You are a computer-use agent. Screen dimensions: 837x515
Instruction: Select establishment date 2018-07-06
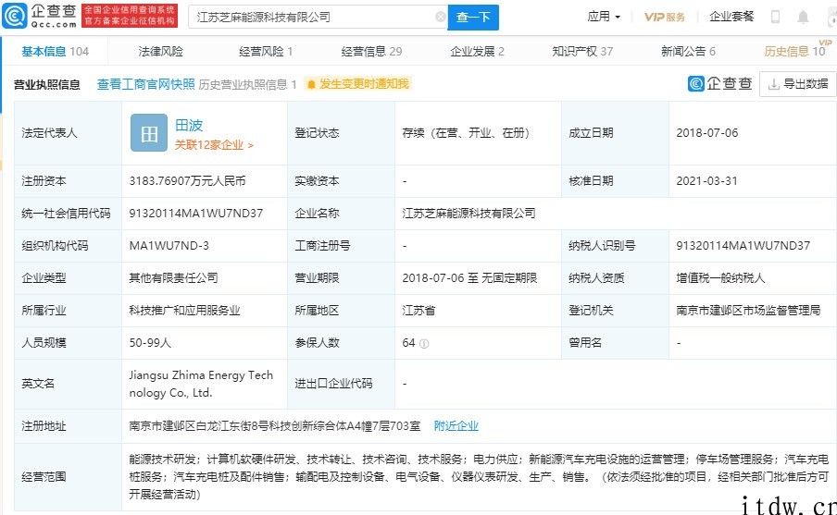coord(707,133)
